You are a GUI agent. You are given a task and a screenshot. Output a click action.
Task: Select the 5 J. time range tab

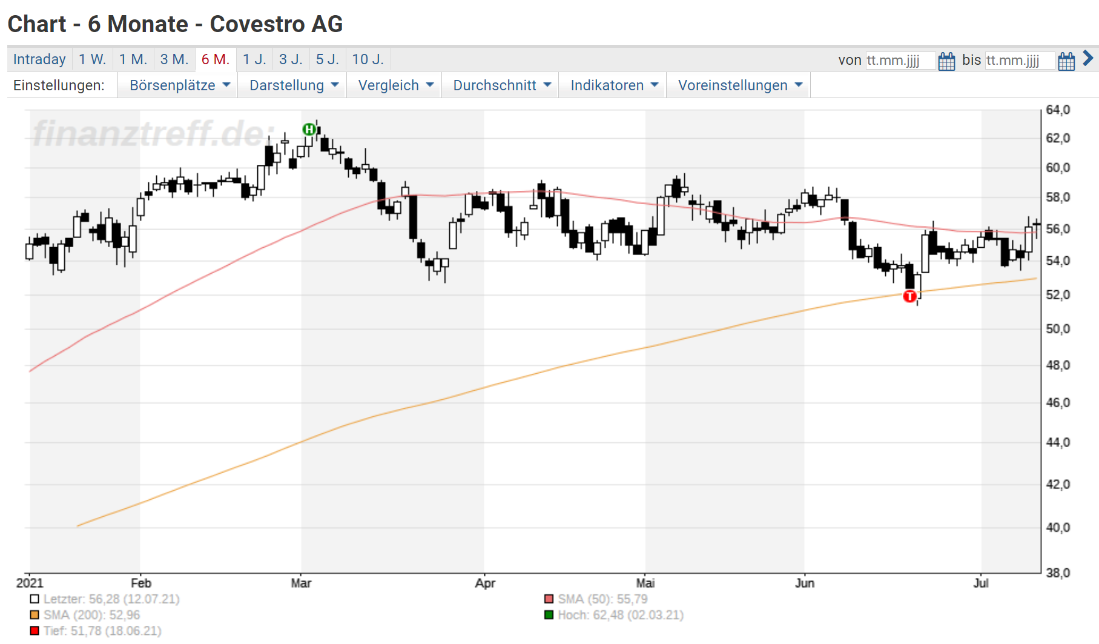tap(328, 59)
